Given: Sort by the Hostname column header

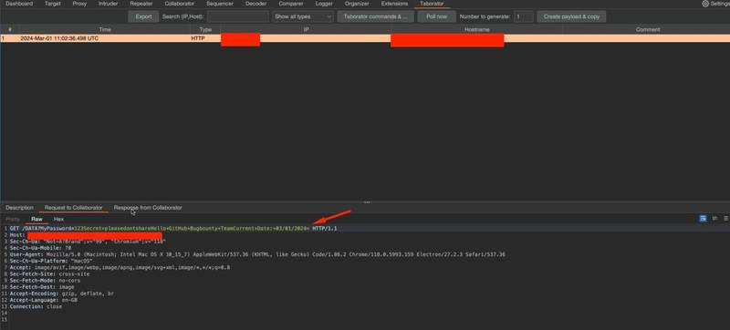Looking at the screenshot, I should pyautogui.click(x=476, y=29).
